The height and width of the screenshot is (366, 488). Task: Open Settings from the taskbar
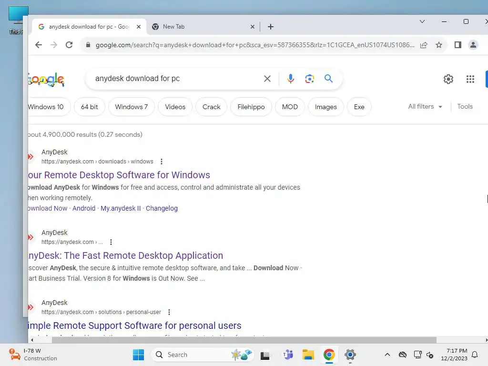point(350,355)
